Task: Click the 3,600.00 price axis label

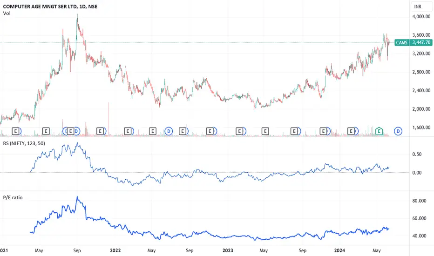Action: pos(421,35)
